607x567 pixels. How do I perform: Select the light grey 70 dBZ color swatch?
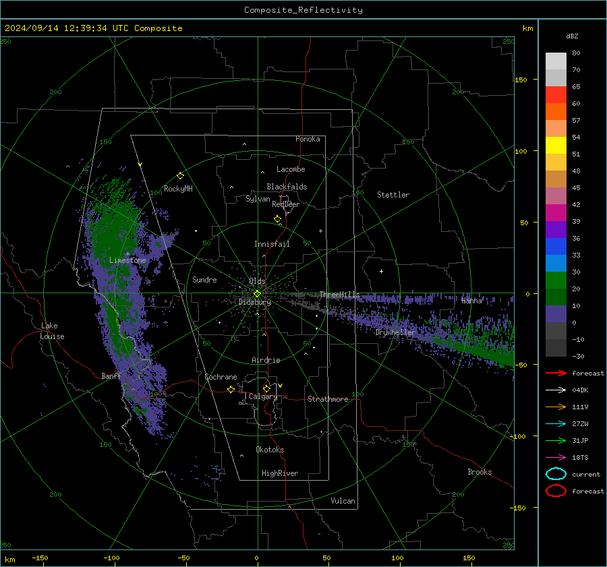click(x=556, y=61)
